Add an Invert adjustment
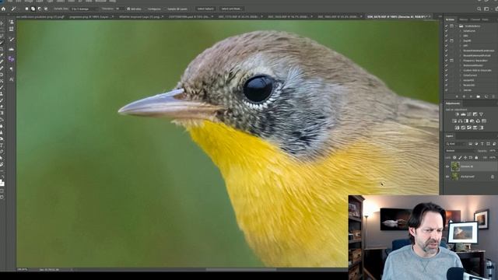The width and height of the screenshot is (498, 280). coord(457,128)
